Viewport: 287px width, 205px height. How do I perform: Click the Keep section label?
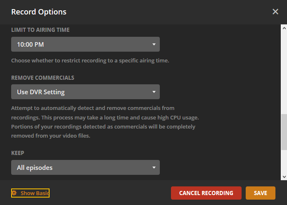(18, 153)
